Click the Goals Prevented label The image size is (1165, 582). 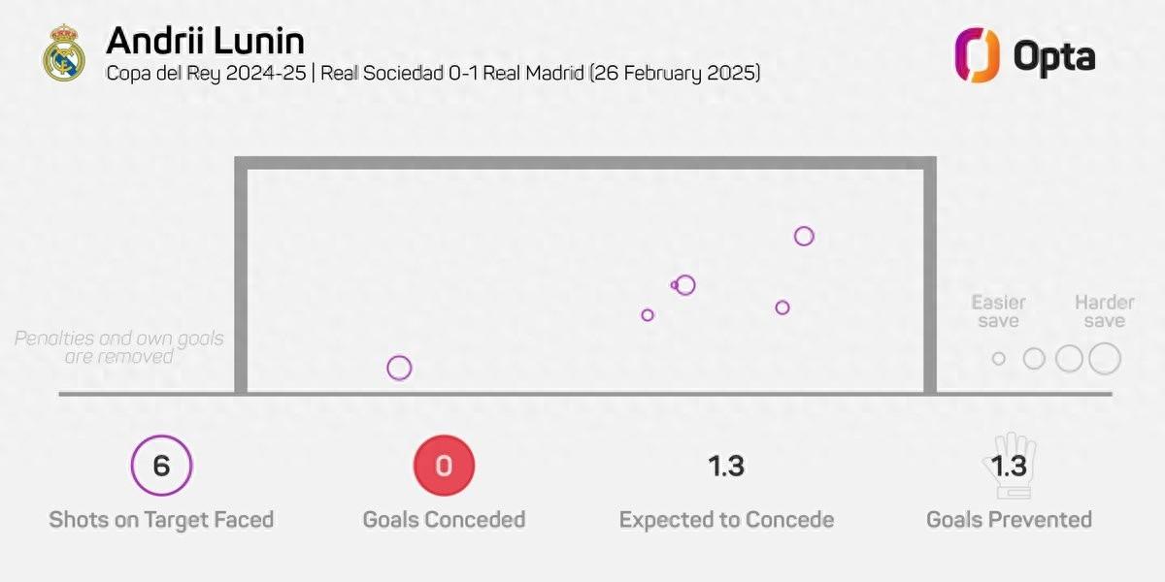1009,520
